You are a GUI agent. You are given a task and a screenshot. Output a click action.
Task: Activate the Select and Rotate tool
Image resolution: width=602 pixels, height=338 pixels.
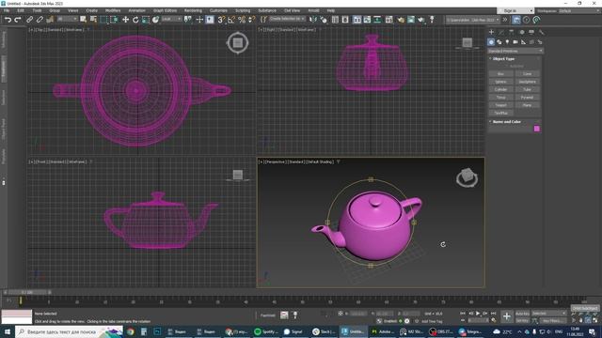[135, 20]
